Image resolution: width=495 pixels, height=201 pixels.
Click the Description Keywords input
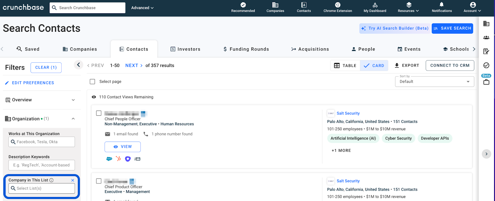click(42, 165)
